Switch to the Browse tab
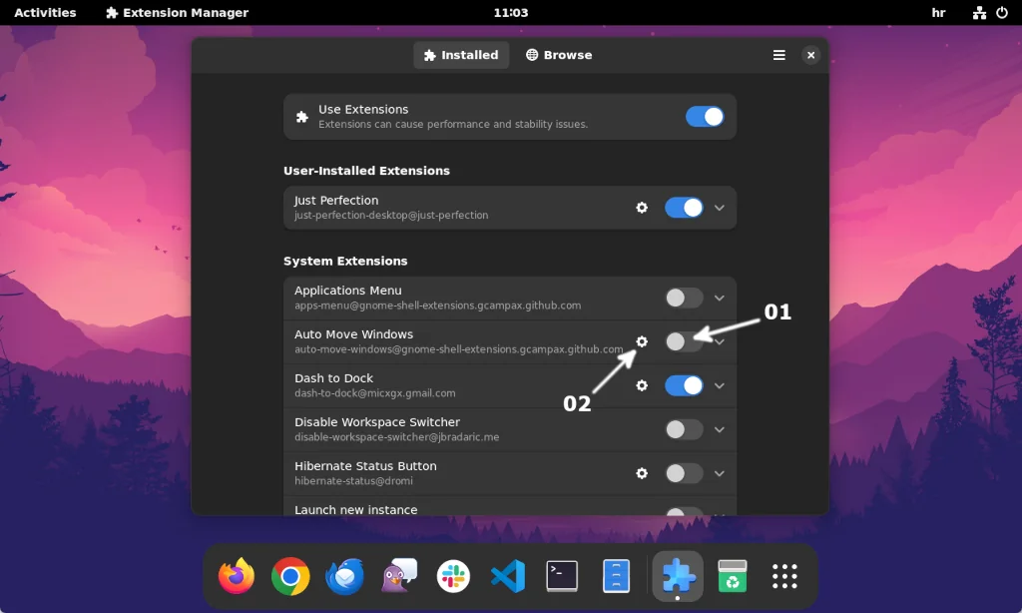The height and width of the screenshot is (613, 1022). (x=558, y=55)
